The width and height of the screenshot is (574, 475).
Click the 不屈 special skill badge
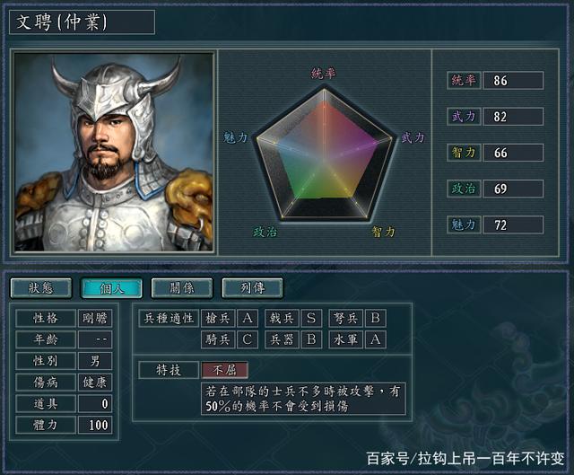225,370
